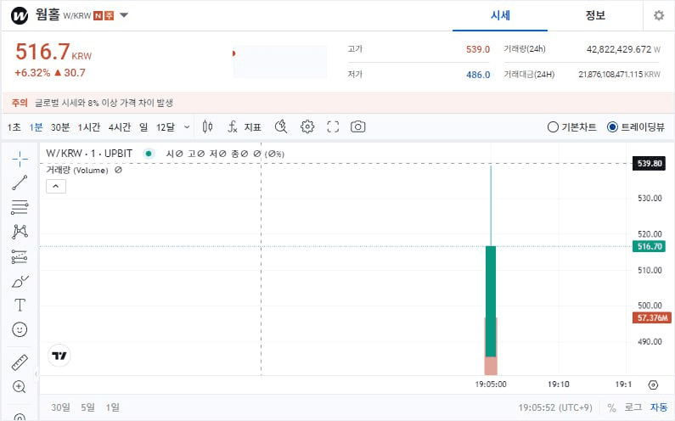The image size is (675, 421).
Task: Click the Wormhole coin logo icon
Action: [x=20, y=16]
